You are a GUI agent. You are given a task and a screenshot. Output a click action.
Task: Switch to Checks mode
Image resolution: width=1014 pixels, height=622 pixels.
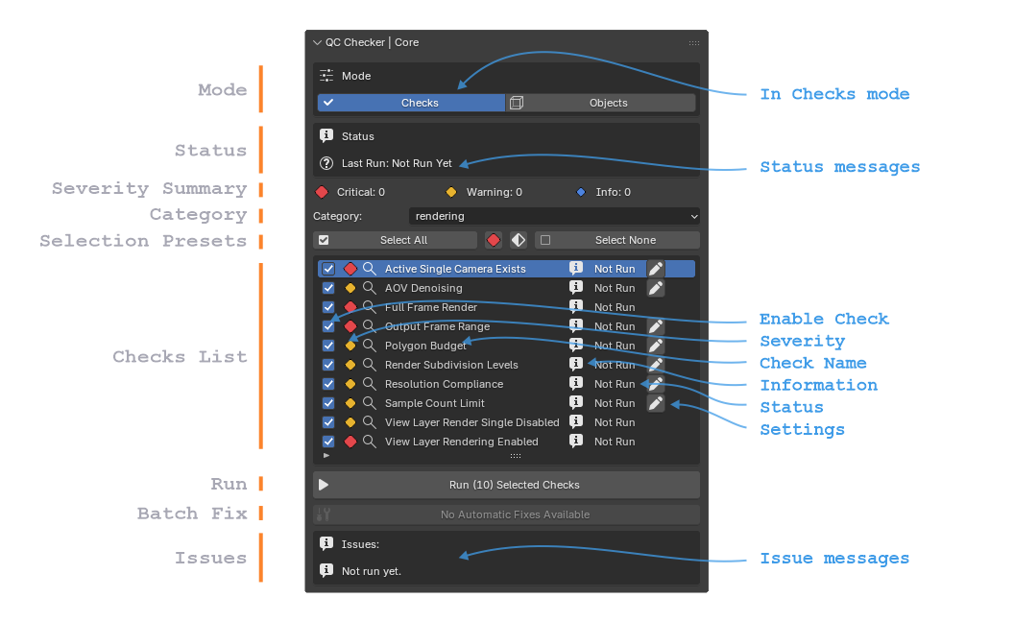pos(411,103)
